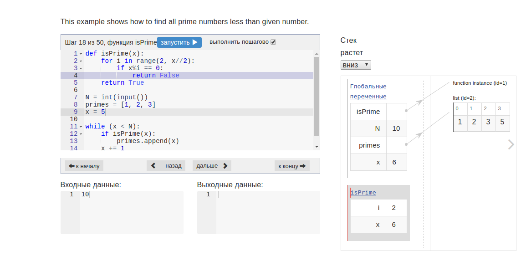Viewport: 526px width, 261px height.
Task: Click the Выходные данные heading
Action: [230, 185]
